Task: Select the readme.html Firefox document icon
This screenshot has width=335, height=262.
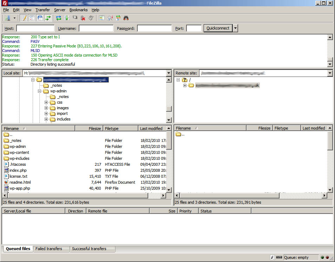Action: coord(6,182)
